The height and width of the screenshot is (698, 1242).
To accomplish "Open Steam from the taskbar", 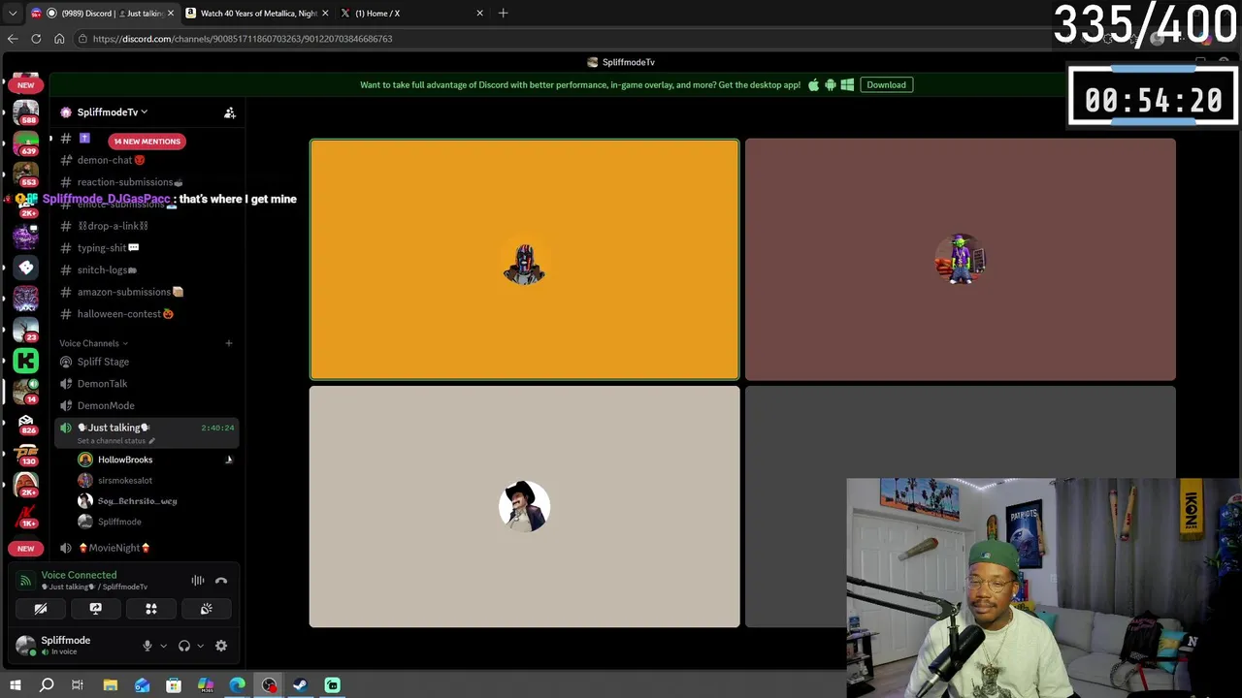I will 301,685.
